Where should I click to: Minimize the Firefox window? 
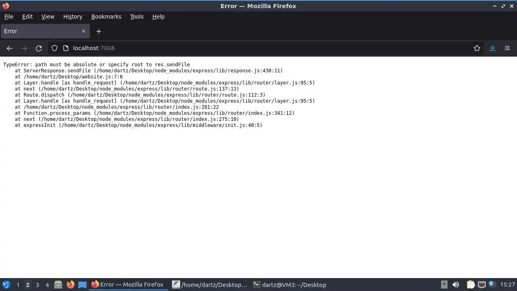495,6
